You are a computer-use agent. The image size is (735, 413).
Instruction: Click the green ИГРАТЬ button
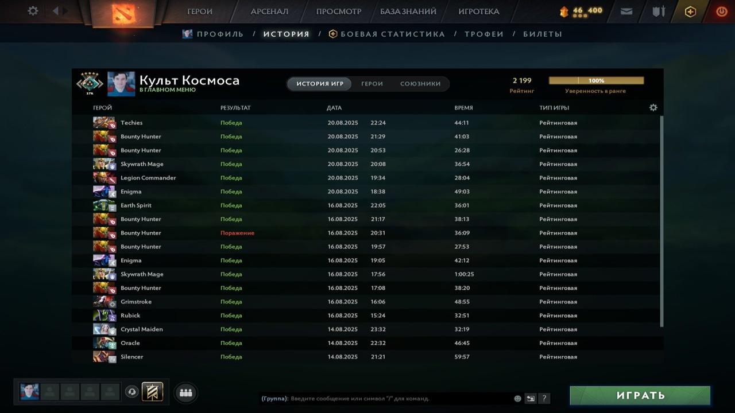click(640, 395)
